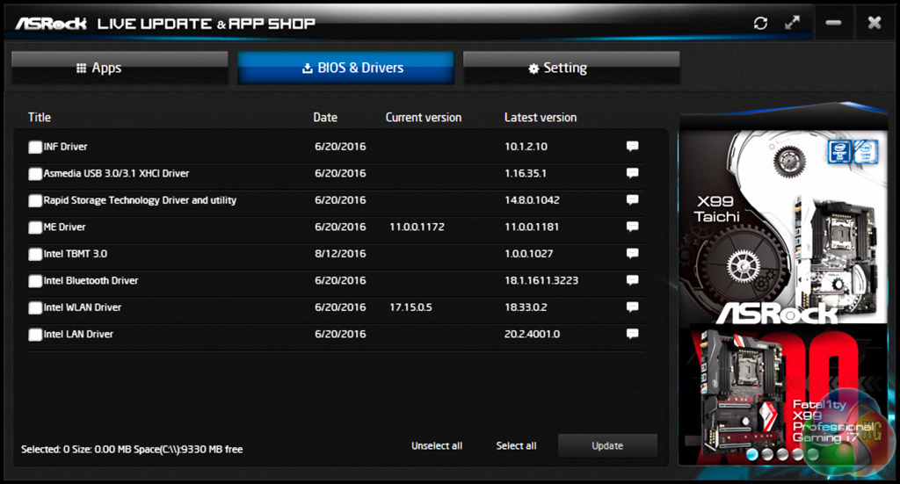
Task: Click the Latest version column header
Action: [x=541, y=117]
